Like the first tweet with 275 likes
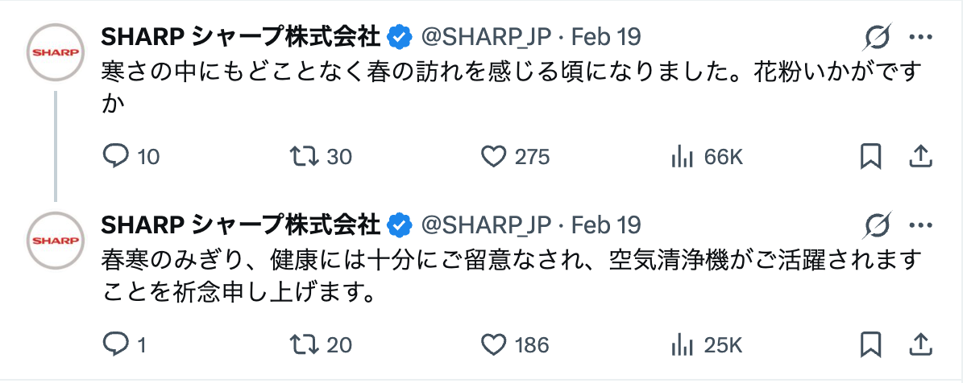The image size is (967, 383). pyautogui.click(x=492, y=156)
